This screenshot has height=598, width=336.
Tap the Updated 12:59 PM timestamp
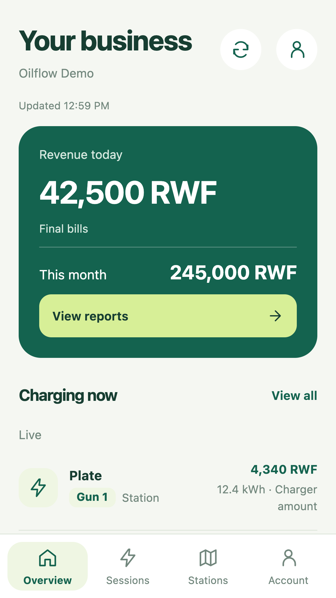tap(64, 106)
